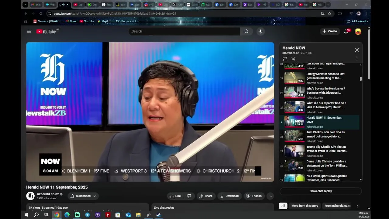Start voice search with the microphone
Image resolution: width=389 pixels, height=219 pixels.
[260, 31]
